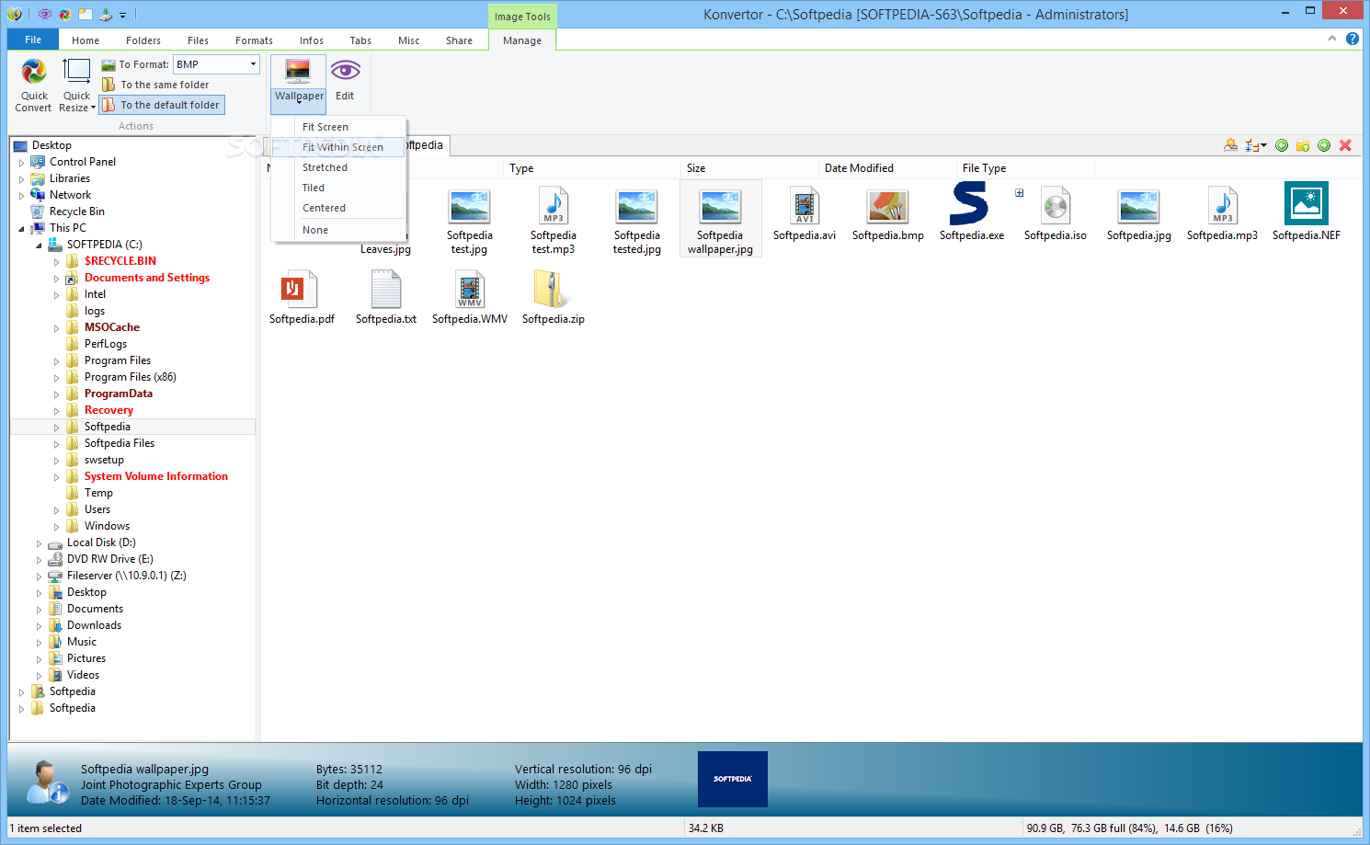1370x845 pixels.
Task: Switch to the Formats ribbon tab
Action: [254, 40]
